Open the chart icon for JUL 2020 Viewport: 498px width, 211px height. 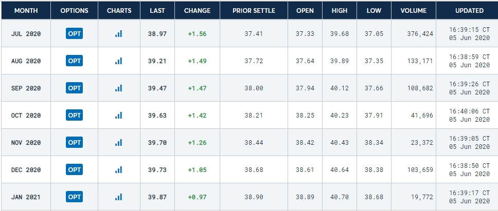(118, 33)
